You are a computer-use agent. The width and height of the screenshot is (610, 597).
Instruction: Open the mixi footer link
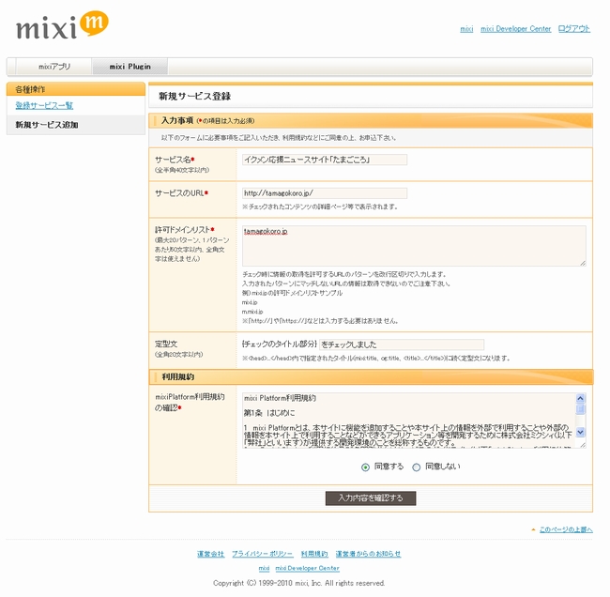pos(264,569)
